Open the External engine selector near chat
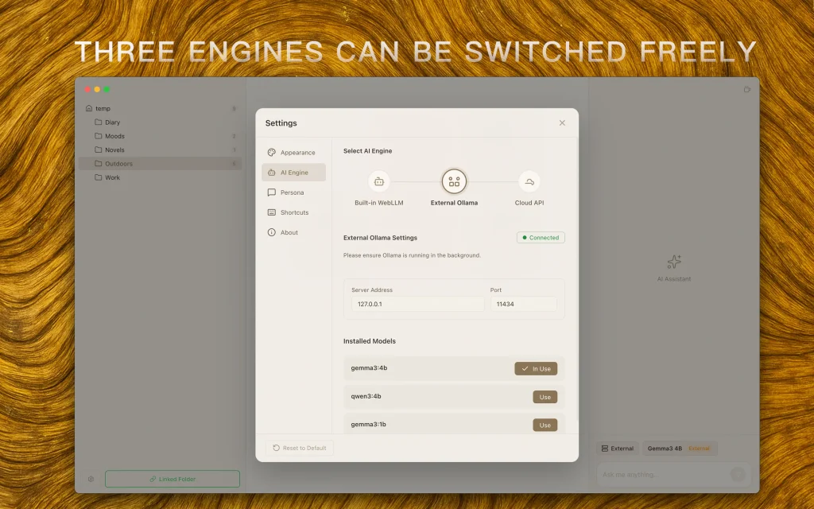Image resolution: width=814 pixels, height=509 pixels. 618,448
